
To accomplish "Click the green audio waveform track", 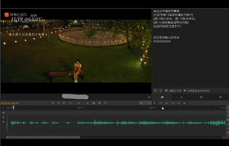I will click(x=116, y=123).
